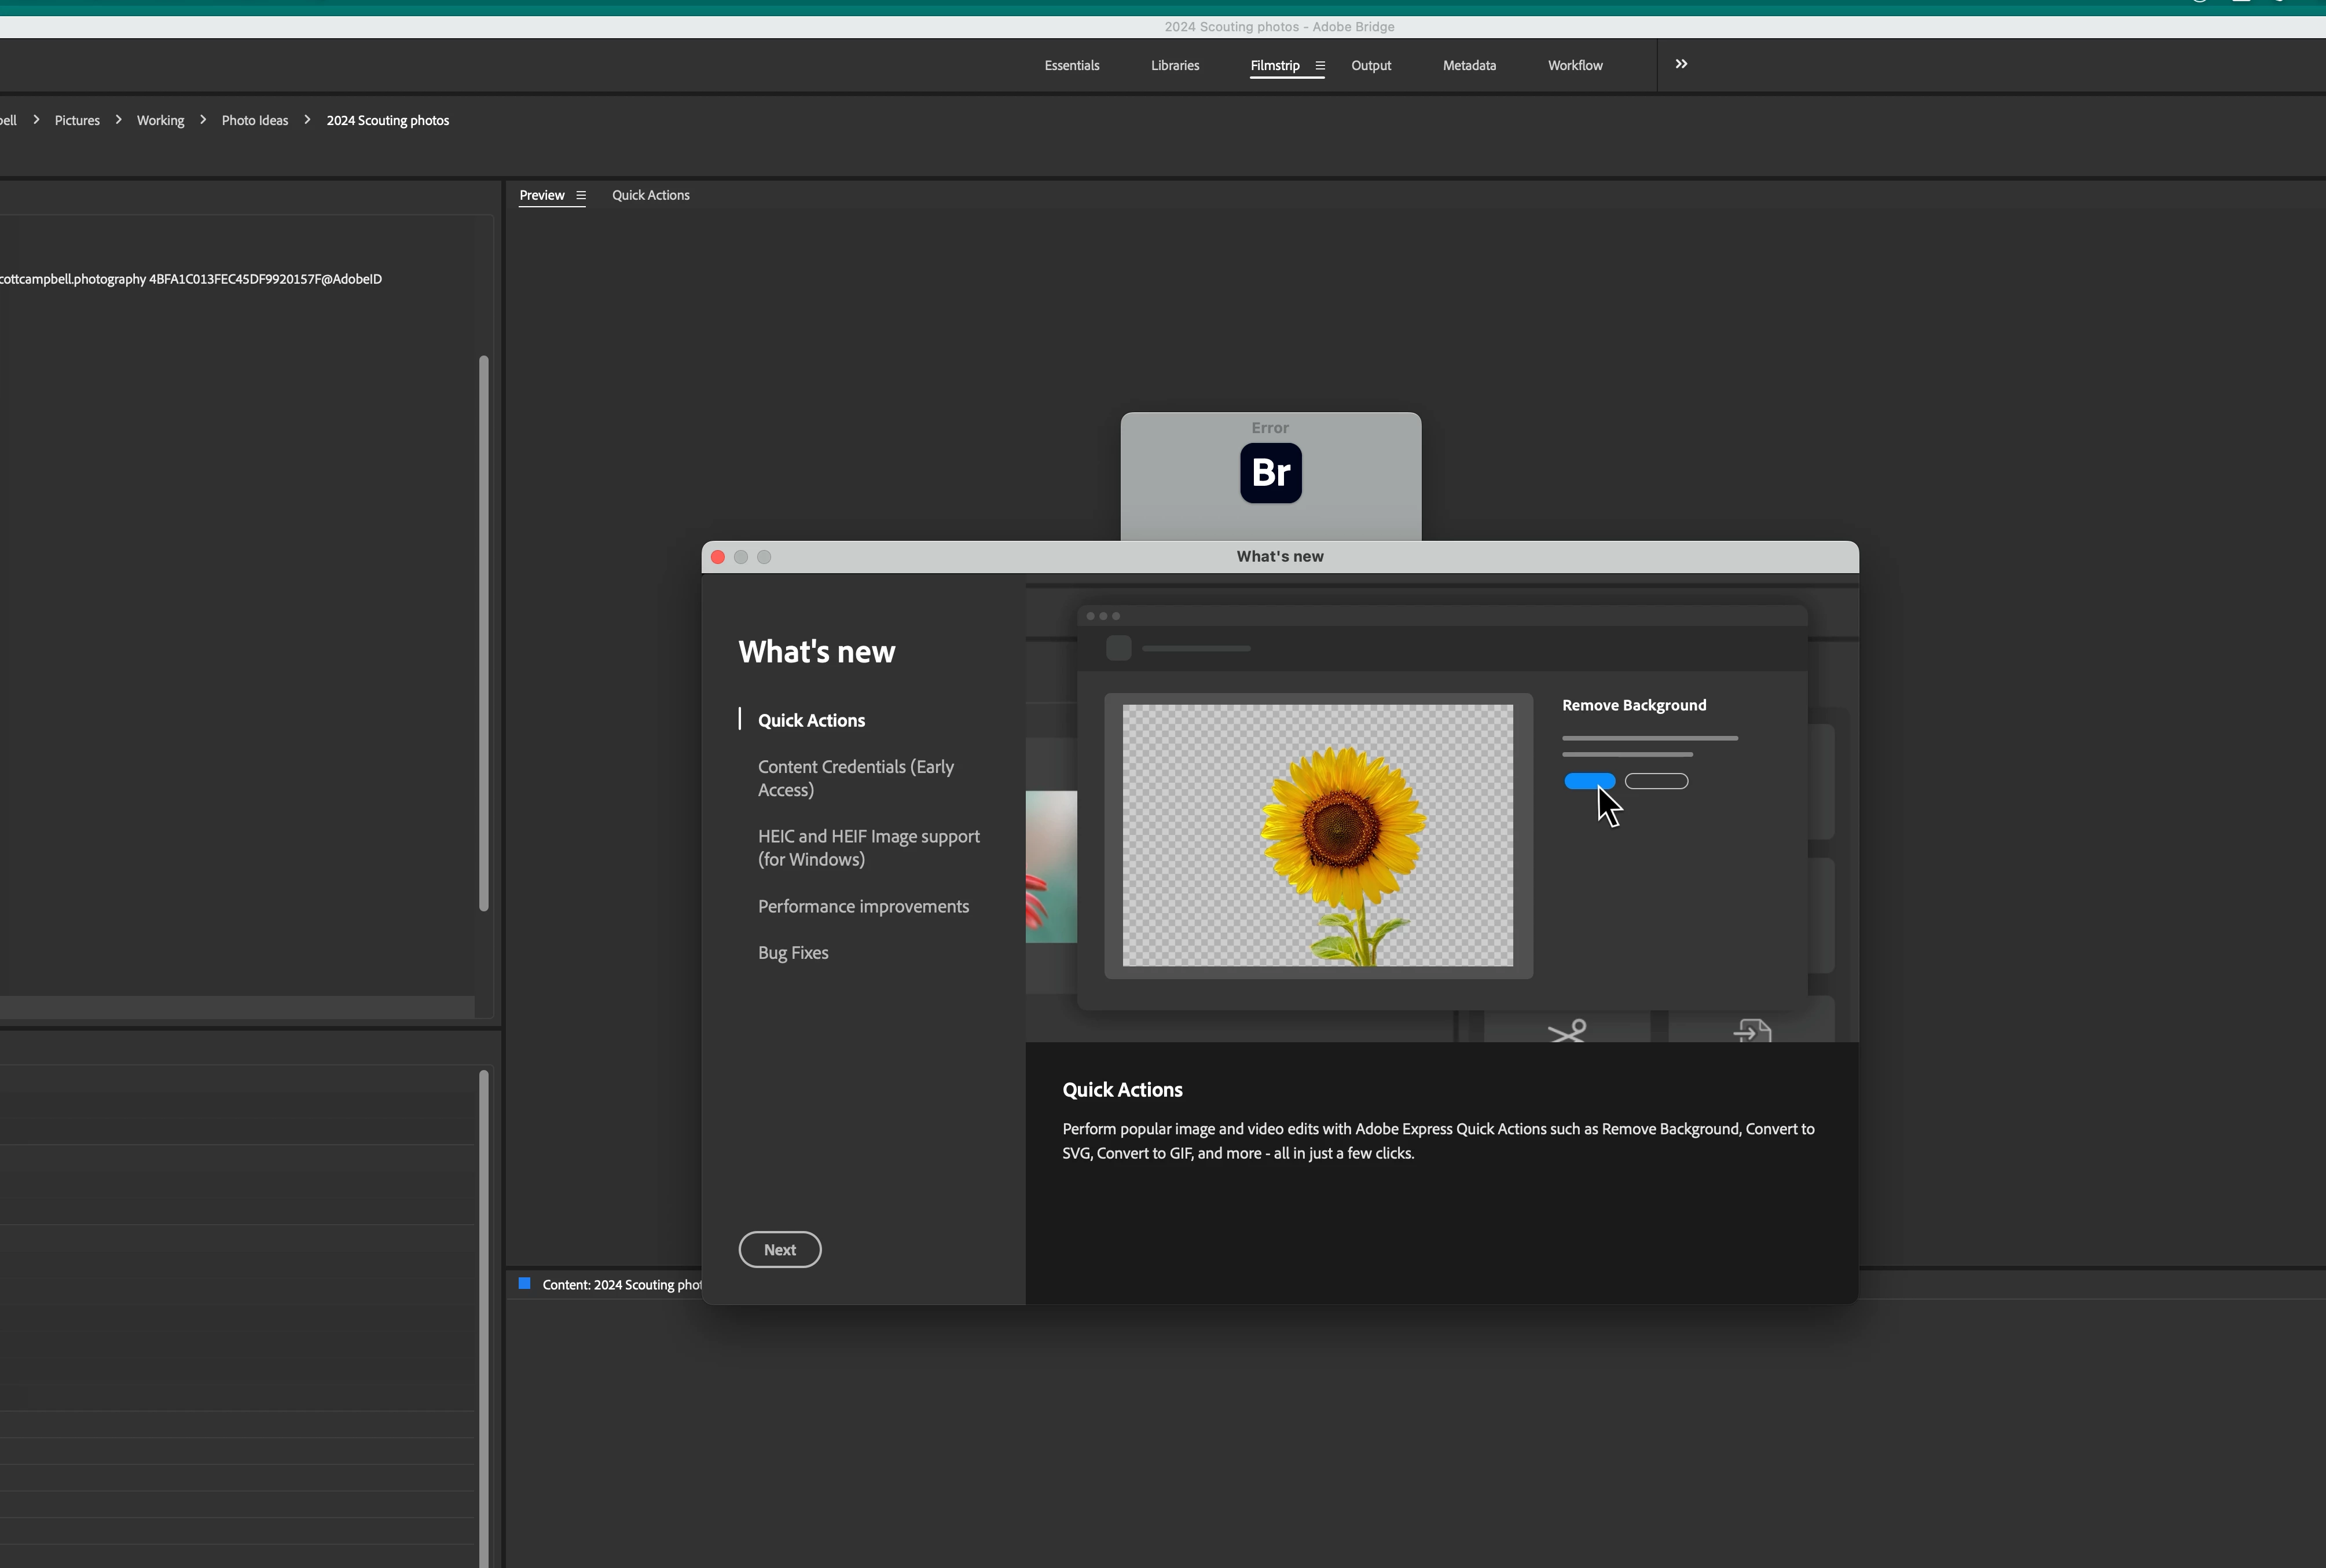Viewport: 2326px width, 1568px height.
Task: Select Performance improvements in What's new list
Action: click(863, 906)
